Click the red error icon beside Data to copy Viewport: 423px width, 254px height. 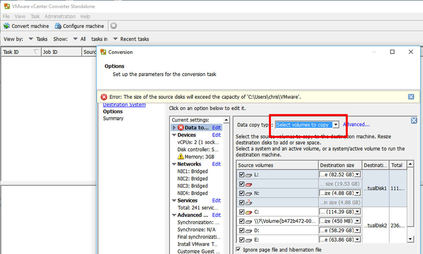point(181,128)
